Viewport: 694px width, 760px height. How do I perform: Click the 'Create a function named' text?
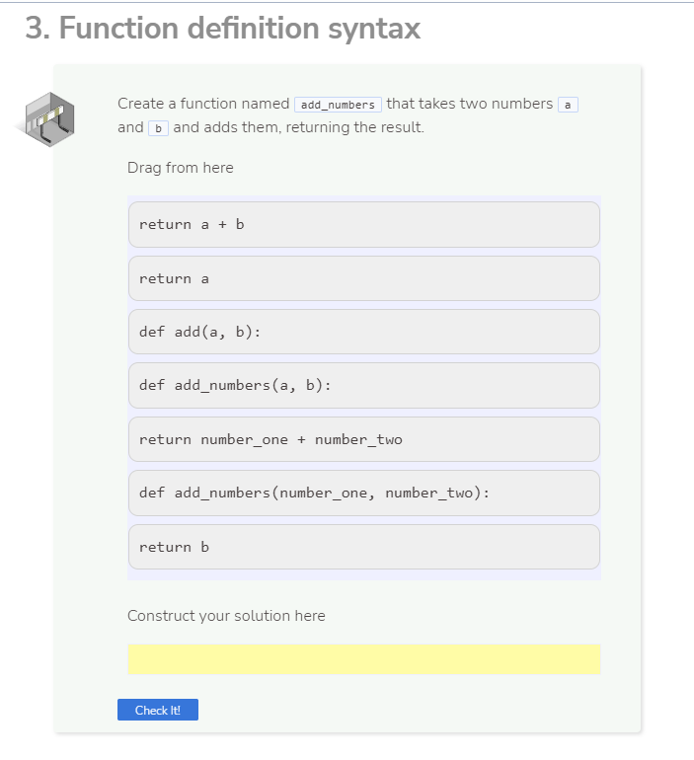click(x=203, y=104)
